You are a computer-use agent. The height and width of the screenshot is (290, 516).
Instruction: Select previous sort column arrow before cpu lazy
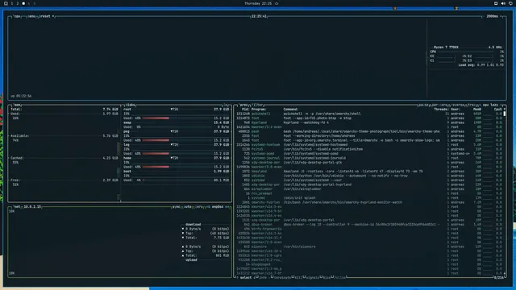[480, 105]
